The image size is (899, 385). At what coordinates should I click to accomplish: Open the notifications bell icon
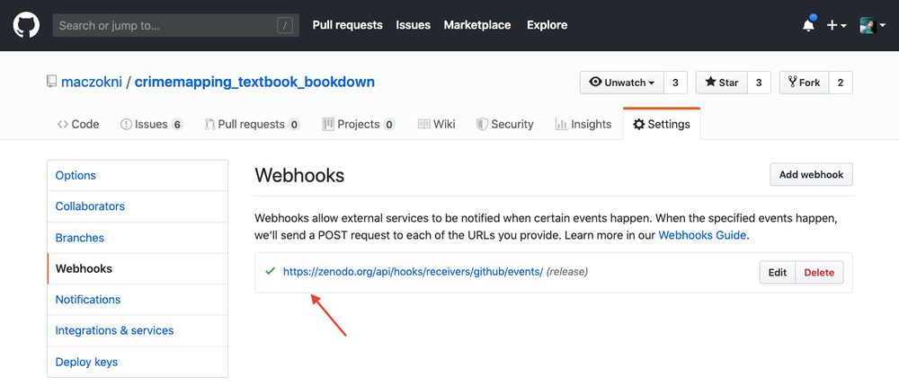(x=808, y=24)
